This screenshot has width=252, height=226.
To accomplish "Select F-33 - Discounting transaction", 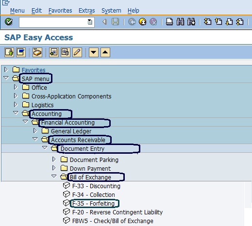I will click(x=96, y=186).
